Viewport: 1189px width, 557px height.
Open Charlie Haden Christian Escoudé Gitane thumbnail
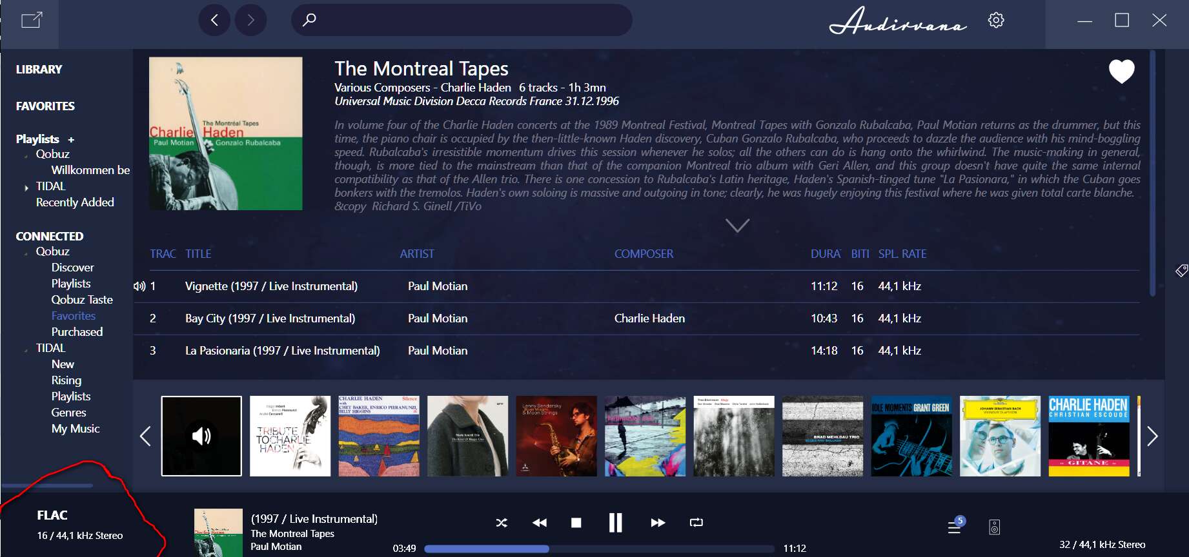pos(1089,436)
